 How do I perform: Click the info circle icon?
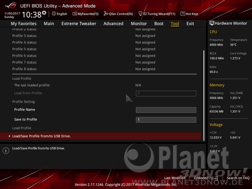coord(6,151)
